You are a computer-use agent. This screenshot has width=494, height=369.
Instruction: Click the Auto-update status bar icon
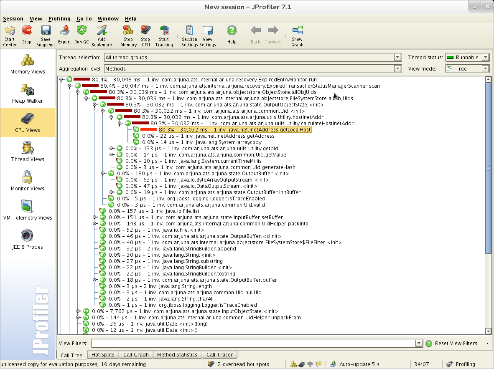[x=333, y=364]
